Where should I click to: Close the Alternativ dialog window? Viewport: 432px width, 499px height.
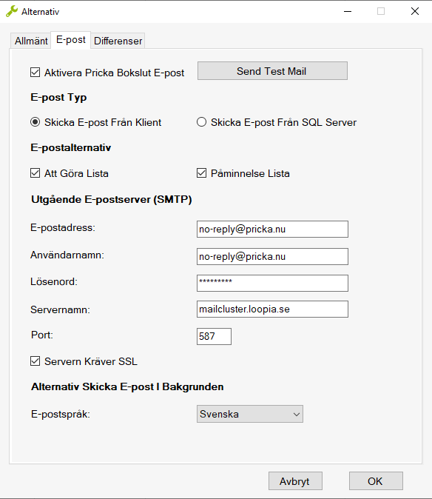click(x=414, y=11)
